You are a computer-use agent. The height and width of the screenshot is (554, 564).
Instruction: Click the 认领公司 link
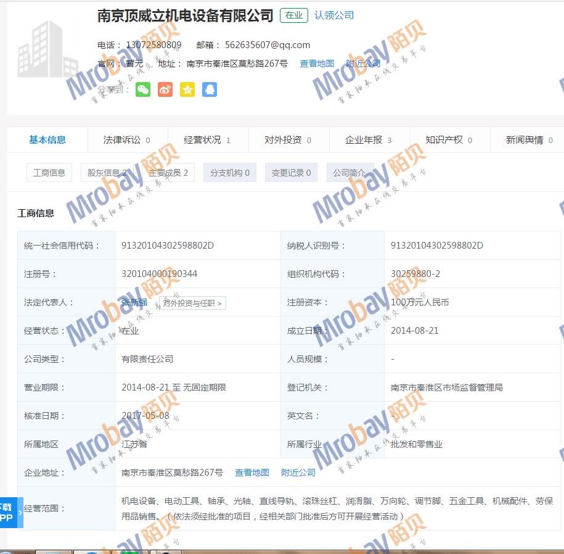(334, 15)
